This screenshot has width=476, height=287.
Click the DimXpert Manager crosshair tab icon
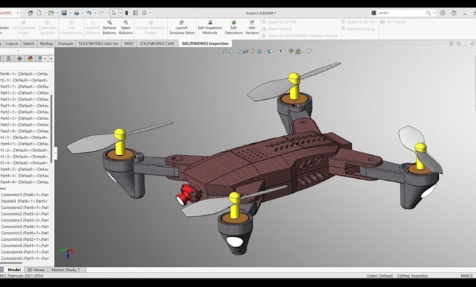click(20, 59)
